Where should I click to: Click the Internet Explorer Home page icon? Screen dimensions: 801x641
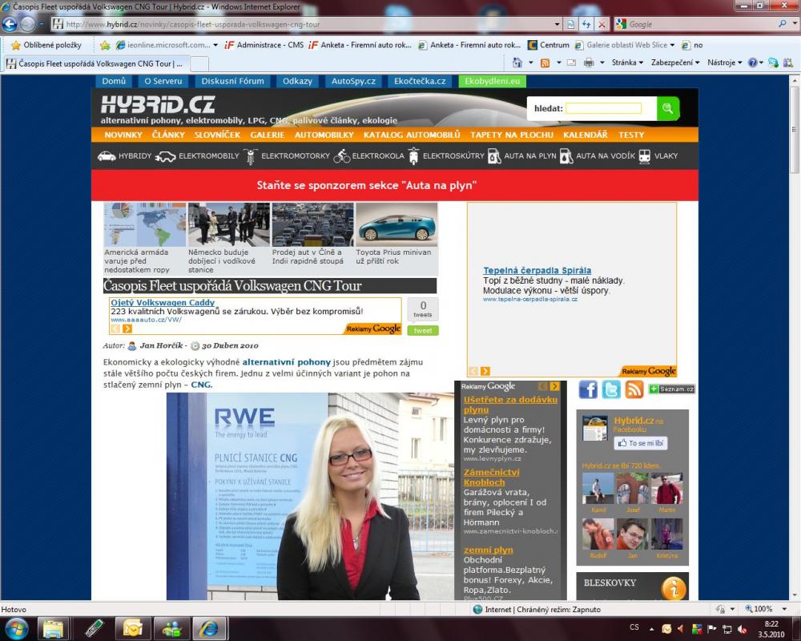click(517, 62)
